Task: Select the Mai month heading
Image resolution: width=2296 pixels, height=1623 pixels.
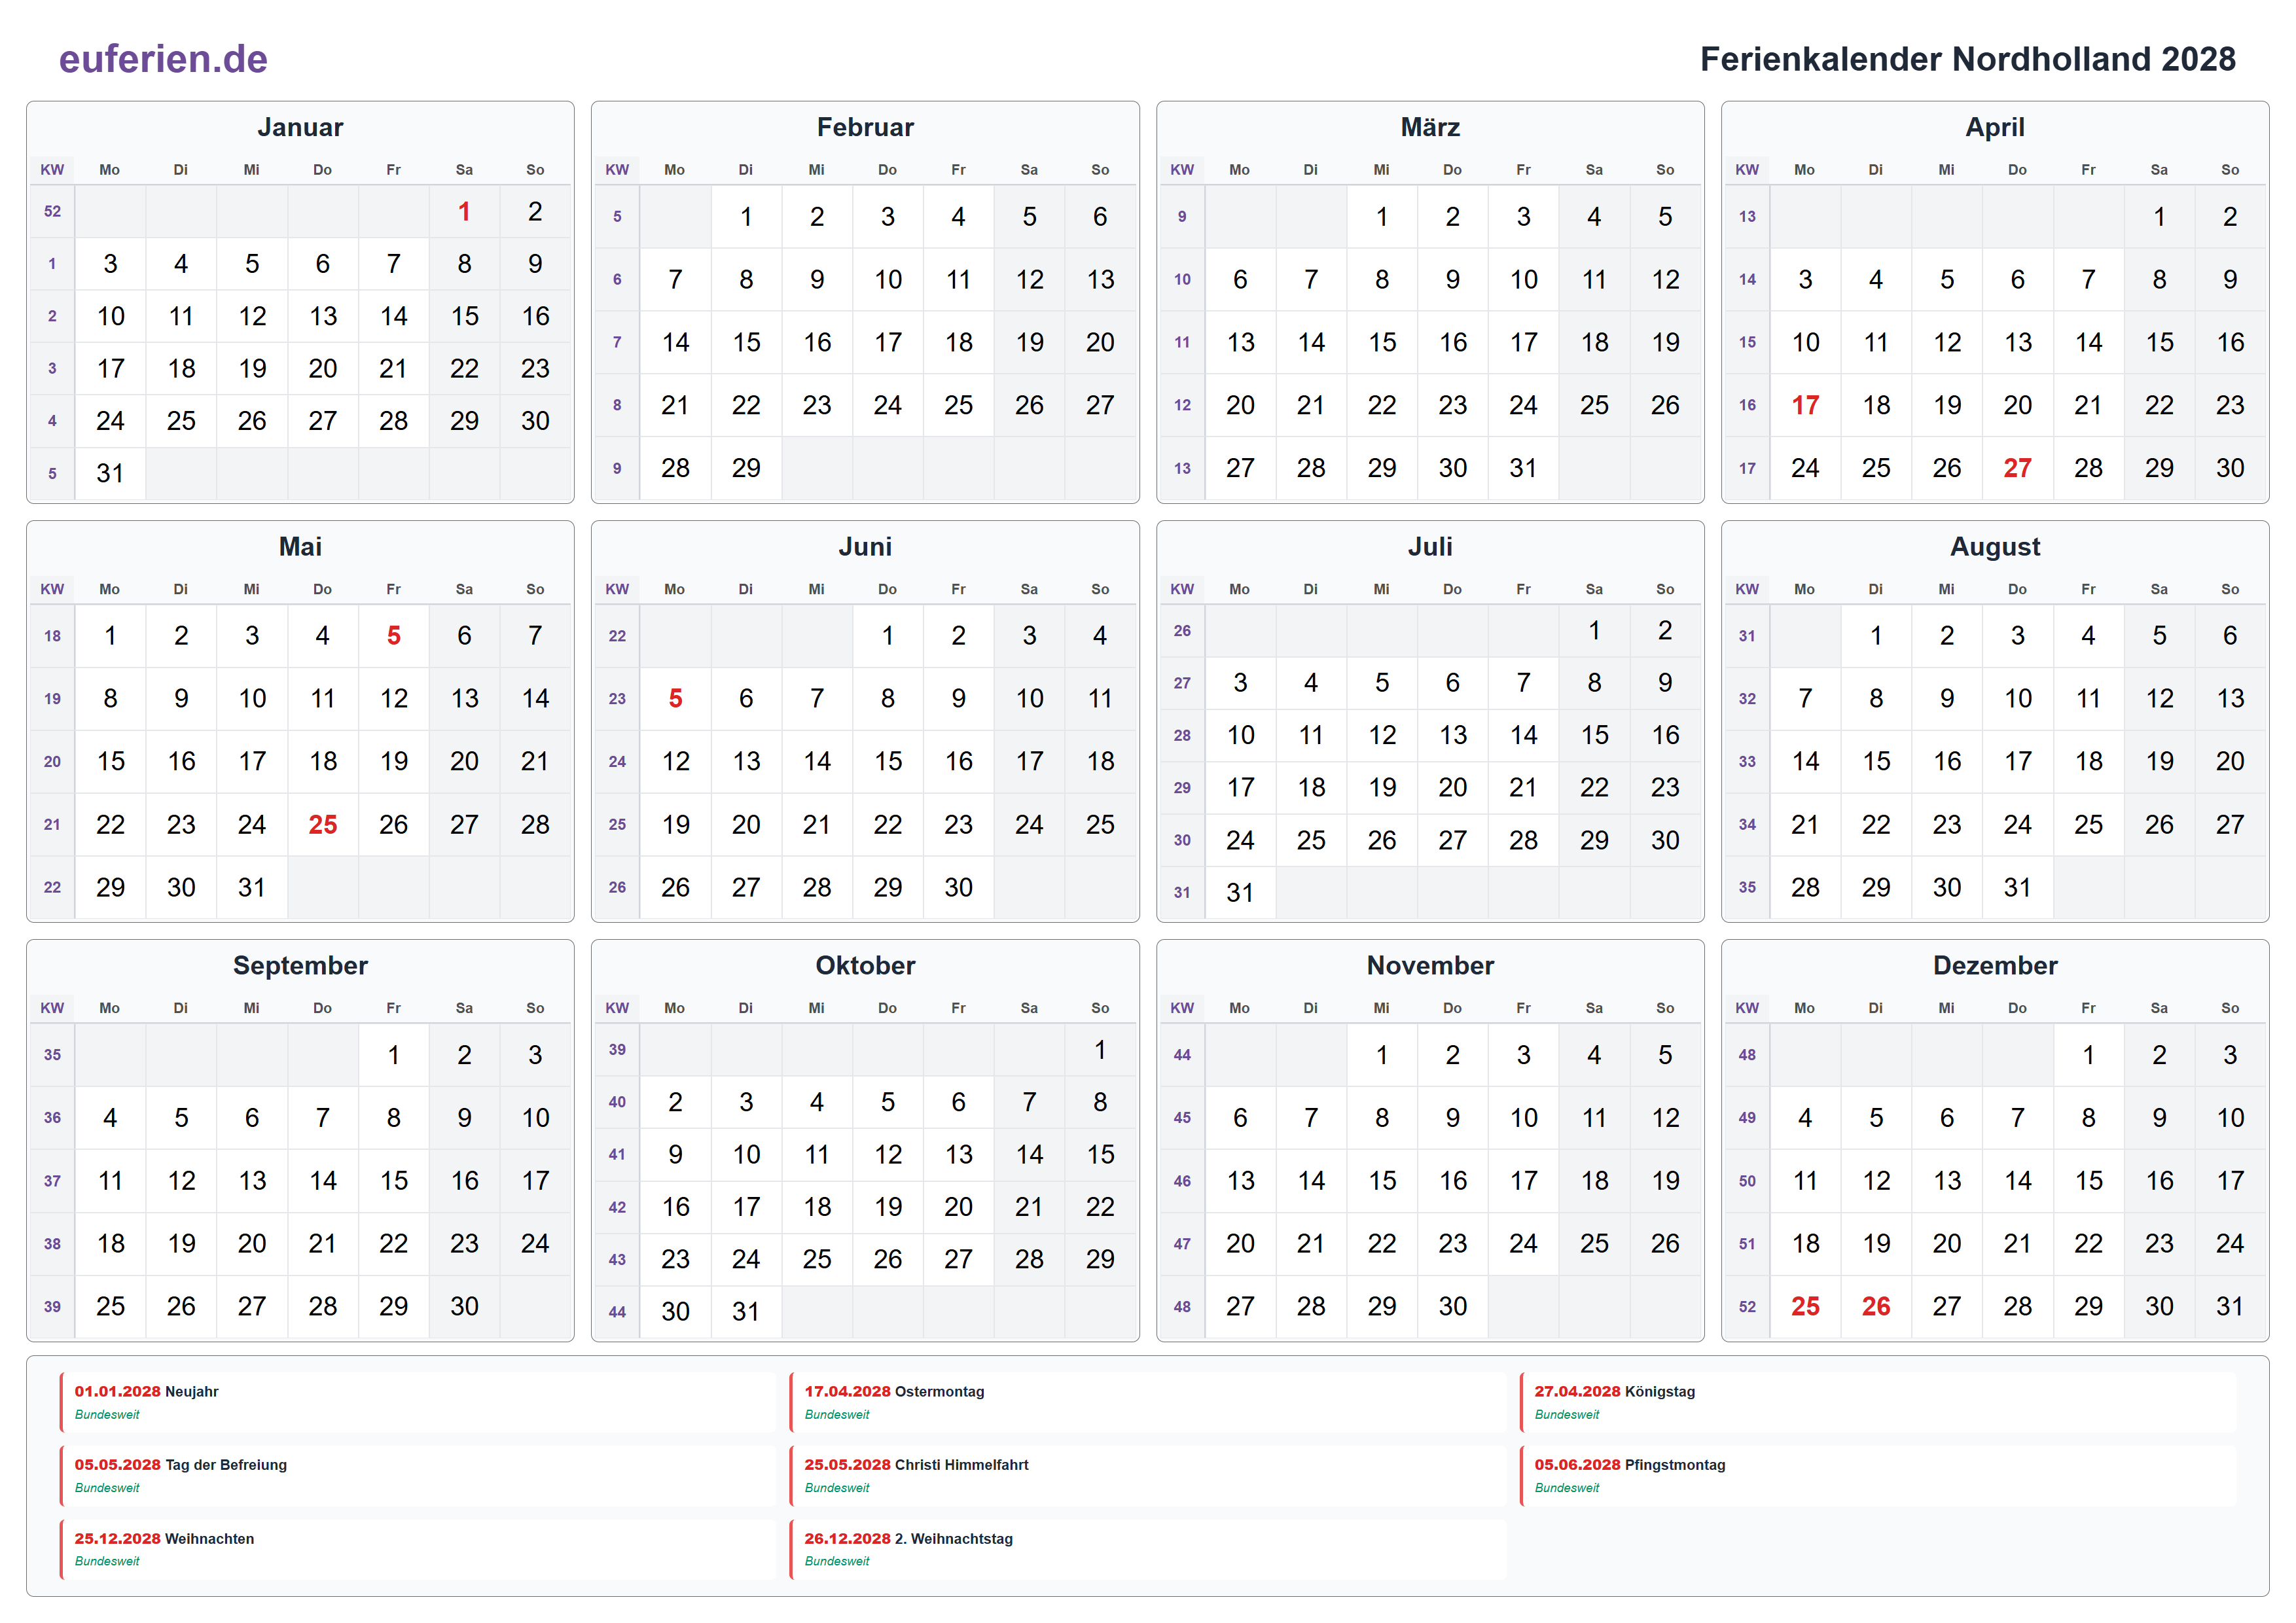Action: click(x=300, y=546)
